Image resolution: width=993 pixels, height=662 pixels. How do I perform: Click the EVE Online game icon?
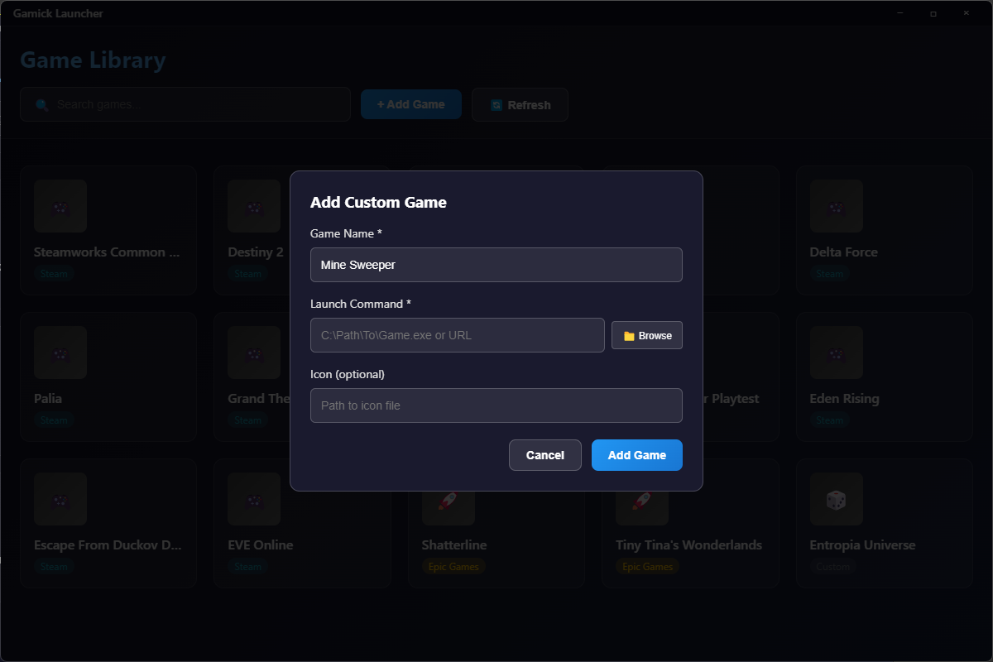254,499
